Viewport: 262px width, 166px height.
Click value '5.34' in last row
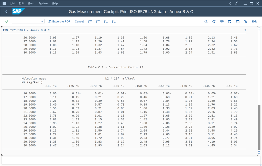(x=234, y=145)
